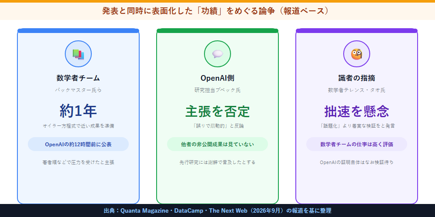Image resolution: width=435 pixels, height=217 pixels.
Task: Click the subtitle バックマスター氏ら
Action: click(78, 90)
